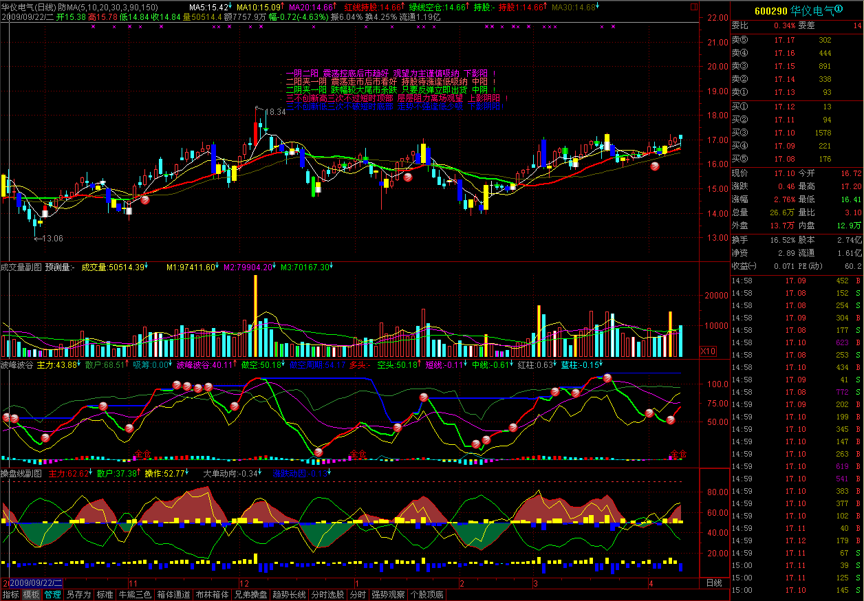864x601 pixels.
Task: Click the 金叉 marker at far right of 波峰波谷 panel
Action: pos(678,453)
